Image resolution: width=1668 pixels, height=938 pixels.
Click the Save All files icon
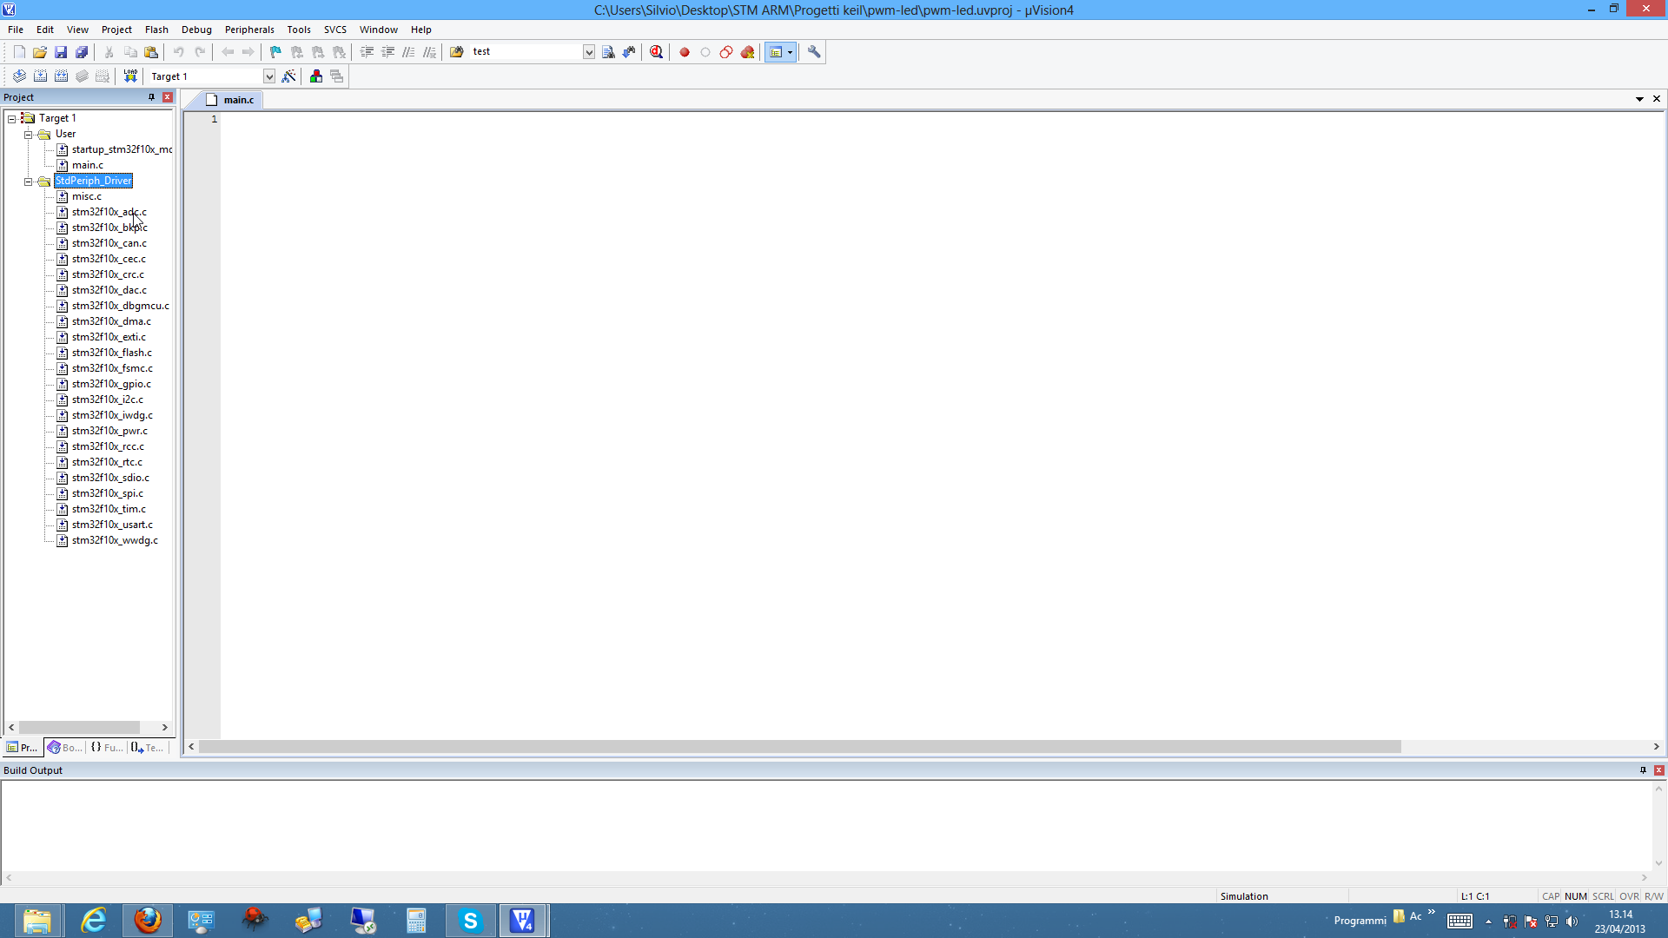pos(82,52)
